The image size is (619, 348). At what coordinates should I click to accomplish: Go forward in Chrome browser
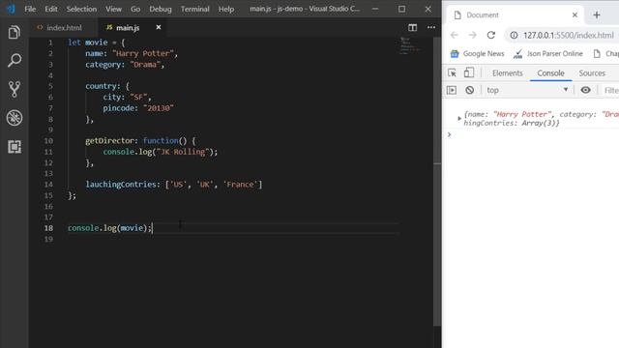(x=473, y=35)
